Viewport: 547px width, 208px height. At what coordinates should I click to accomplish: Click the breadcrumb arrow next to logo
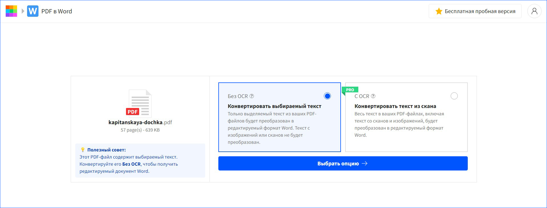[23, 11]
